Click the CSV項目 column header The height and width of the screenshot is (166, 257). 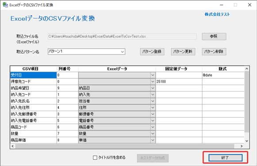pos(34,69)
